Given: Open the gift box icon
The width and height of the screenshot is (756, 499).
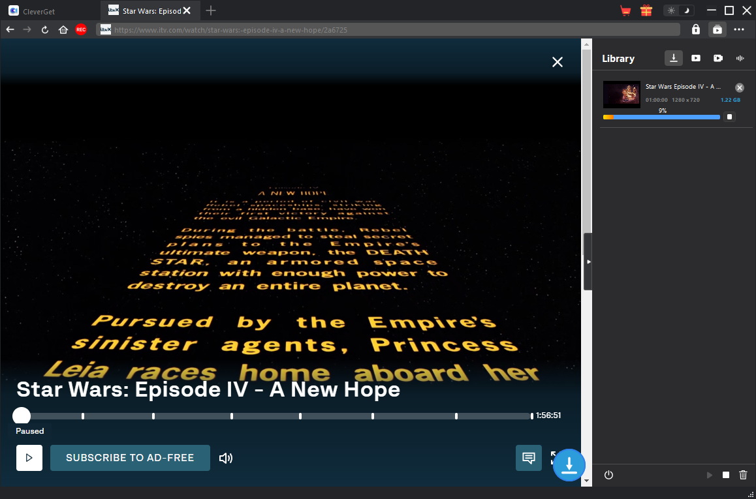Looking at the screenshot, I should [x=646, y=10].
